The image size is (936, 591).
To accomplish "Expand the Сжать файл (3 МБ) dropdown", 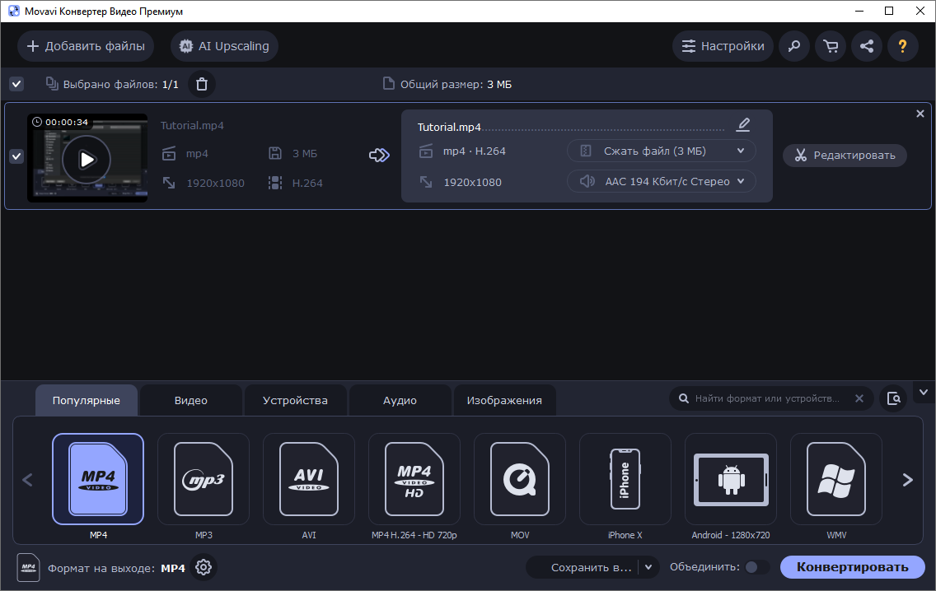I will point(661,151).
